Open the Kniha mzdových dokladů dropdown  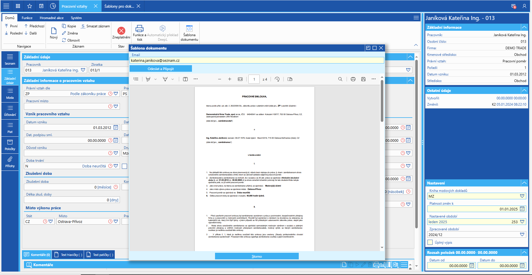click(522, 196)
